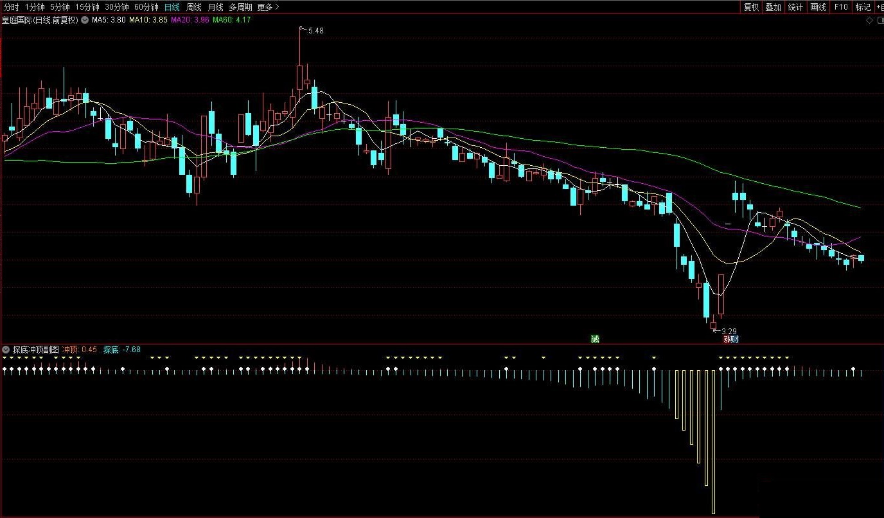
Task: Open the 统计 statistics tool
Action: 795,7
